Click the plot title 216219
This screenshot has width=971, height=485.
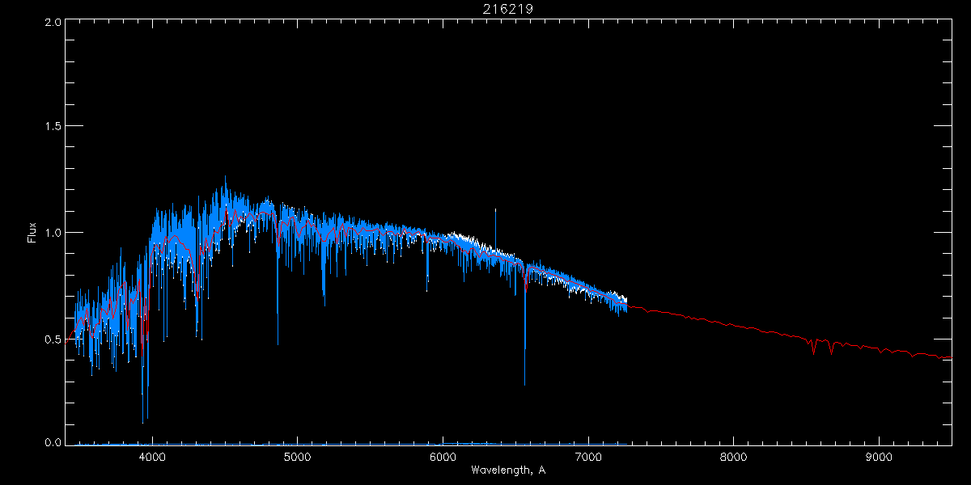point(509,8)
